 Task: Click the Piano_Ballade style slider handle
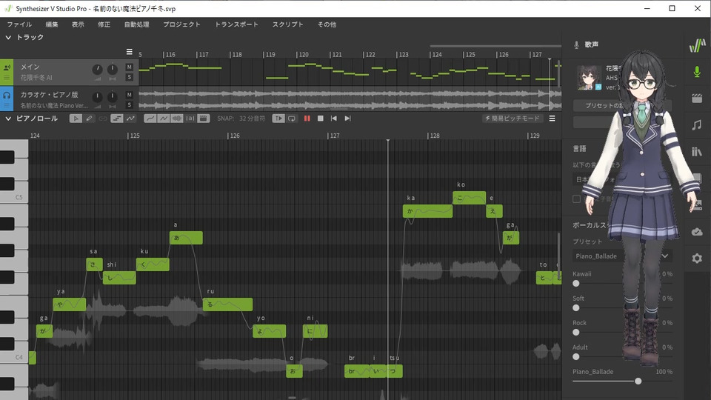638,381
